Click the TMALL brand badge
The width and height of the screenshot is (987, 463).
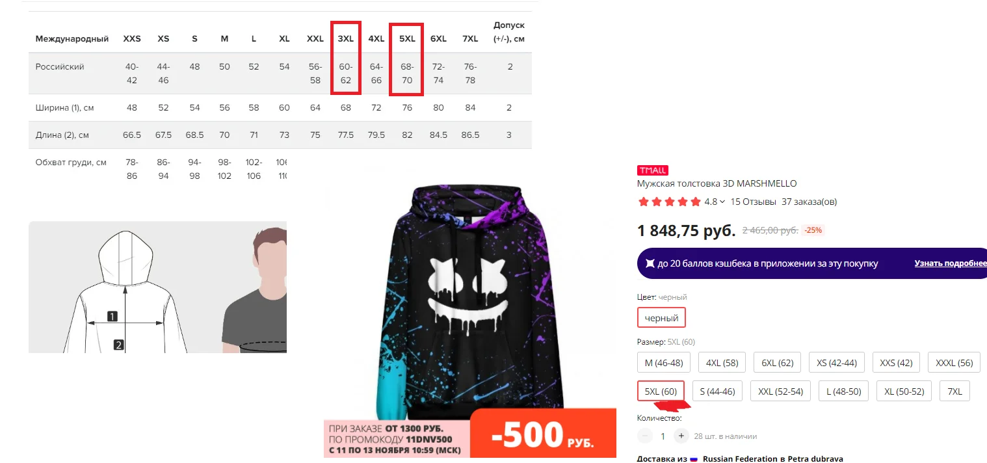(652, 170)
